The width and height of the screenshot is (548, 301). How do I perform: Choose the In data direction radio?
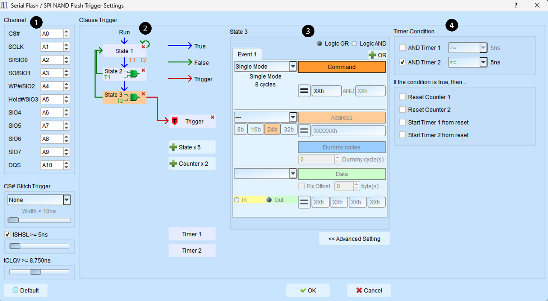pos(237,200)
